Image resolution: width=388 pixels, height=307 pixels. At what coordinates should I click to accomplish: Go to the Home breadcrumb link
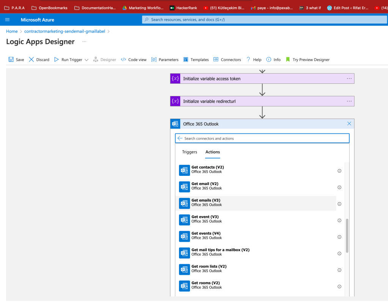point(12,31)
